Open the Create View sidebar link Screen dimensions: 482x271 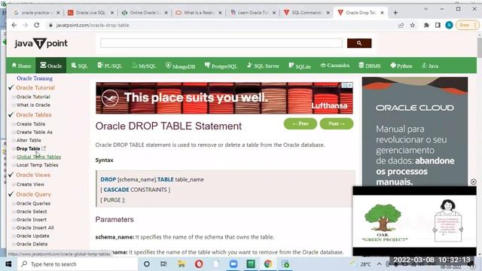30,184
